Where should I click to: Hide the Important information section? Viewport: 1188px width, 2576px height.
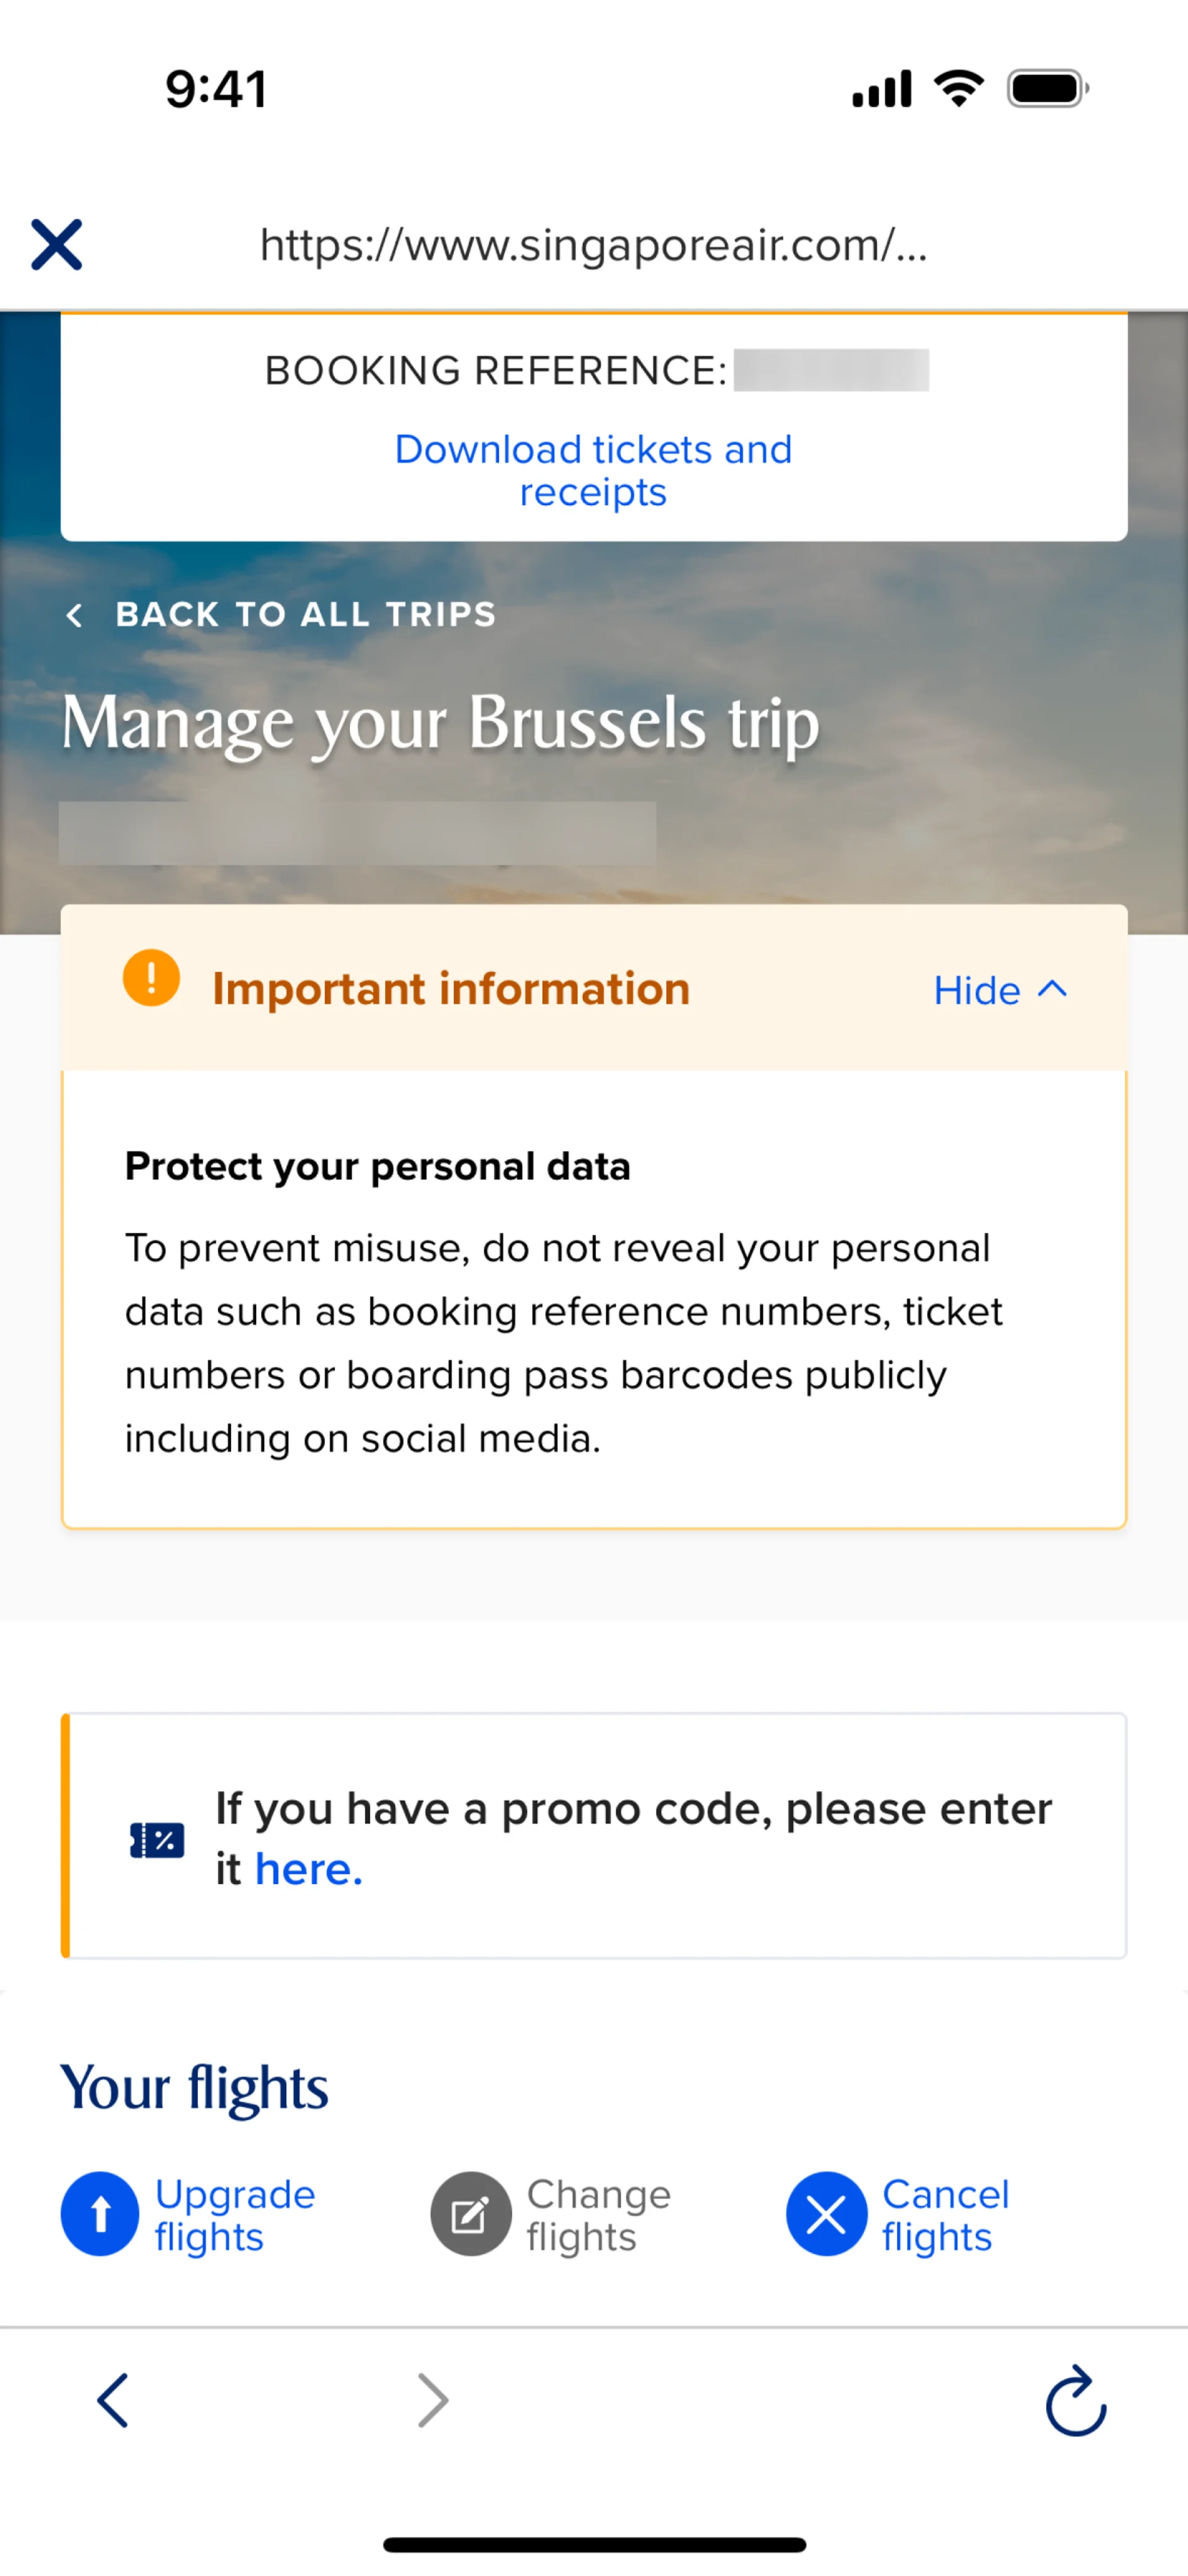[x=977, y=991]
